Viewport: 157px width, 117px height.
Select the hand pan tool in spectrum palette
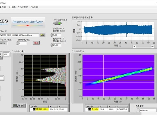click(22, 106)
